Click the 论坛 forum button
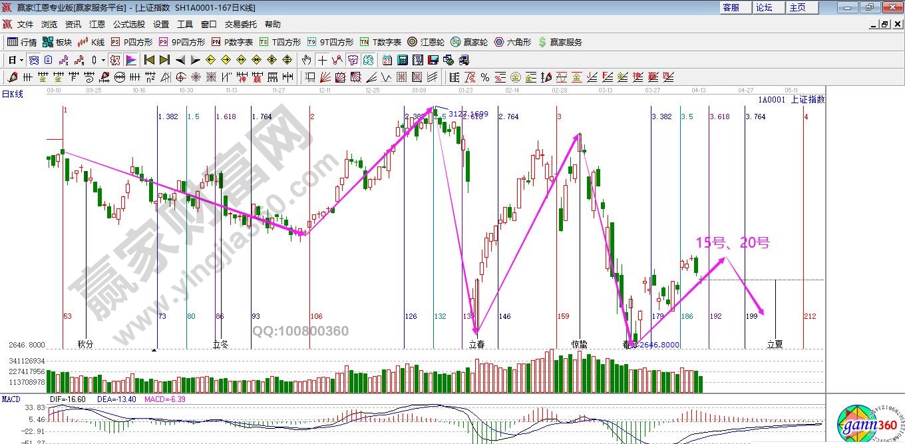 764,7
